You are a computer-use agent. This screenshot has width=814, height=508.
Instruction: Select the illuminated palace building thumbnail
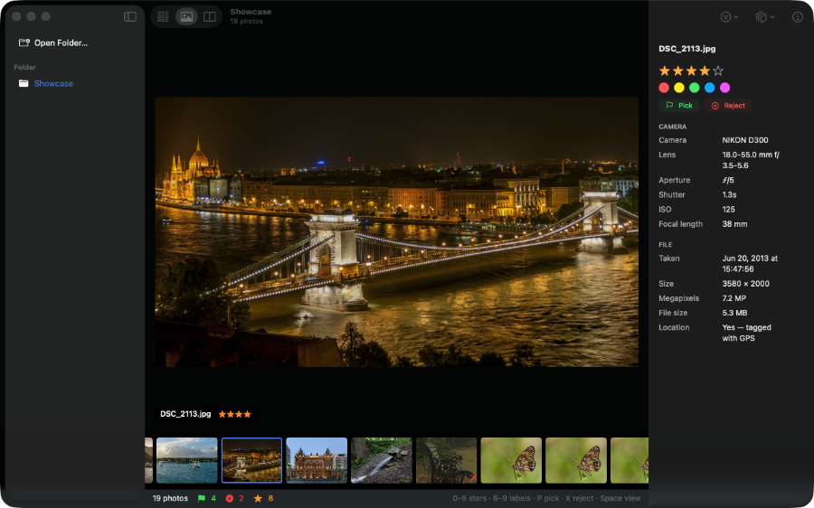point(317,460)
